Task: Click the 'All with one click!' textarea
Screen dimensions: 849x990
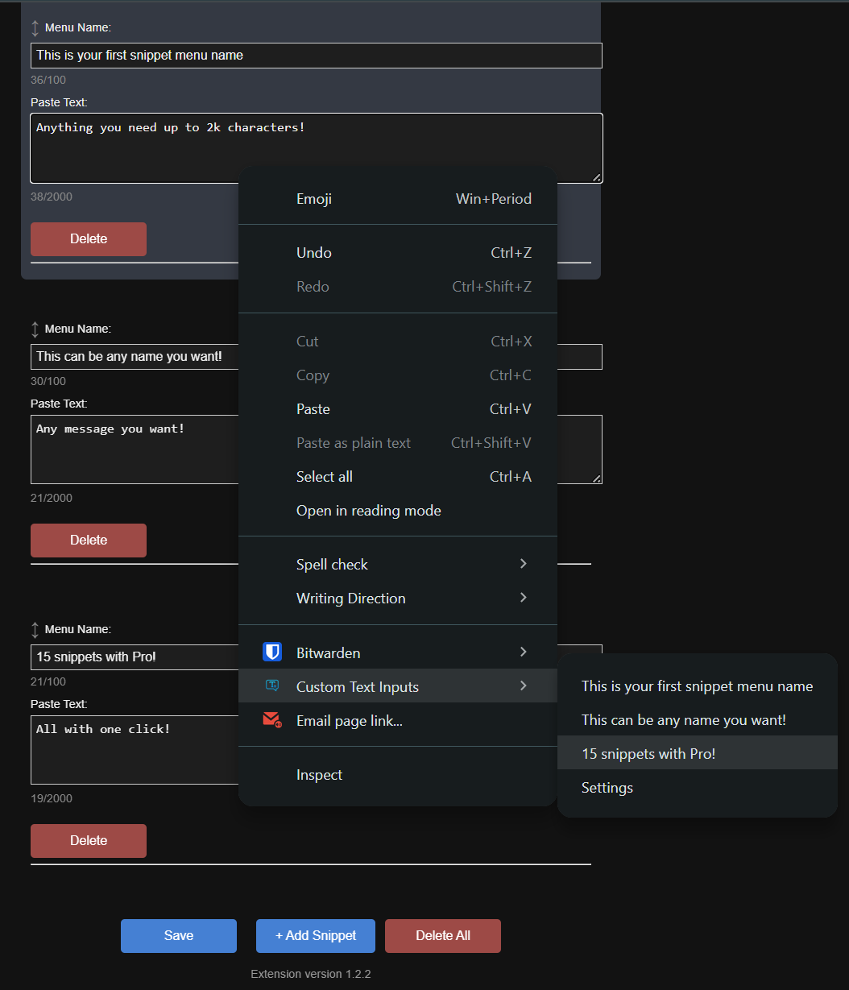Action: click(135, 750)
